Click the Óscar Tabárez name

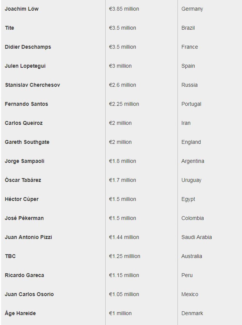point(23,180)
